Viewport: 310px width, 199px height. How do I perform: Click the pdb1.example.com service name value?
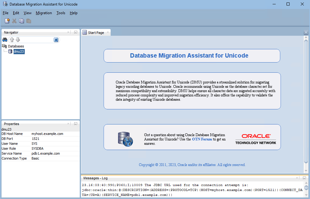[x=46, y=153]
